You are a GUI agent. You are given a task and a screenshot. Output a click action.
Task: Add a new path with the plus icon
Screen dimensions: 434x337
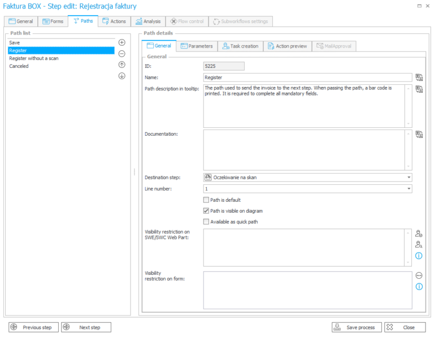coord(122,42)
